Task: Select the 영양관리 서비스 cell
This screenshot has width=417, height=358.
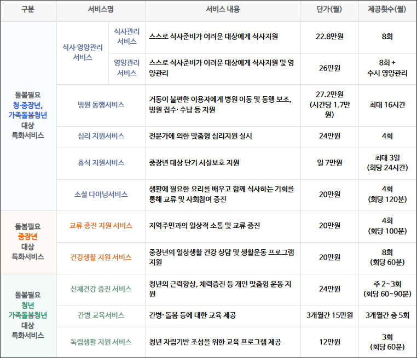Action: click(x=127, y=68)
